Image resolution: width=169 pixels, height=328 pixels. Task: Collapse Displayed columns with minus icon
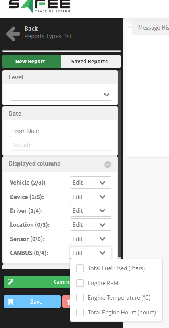point(108,164)
